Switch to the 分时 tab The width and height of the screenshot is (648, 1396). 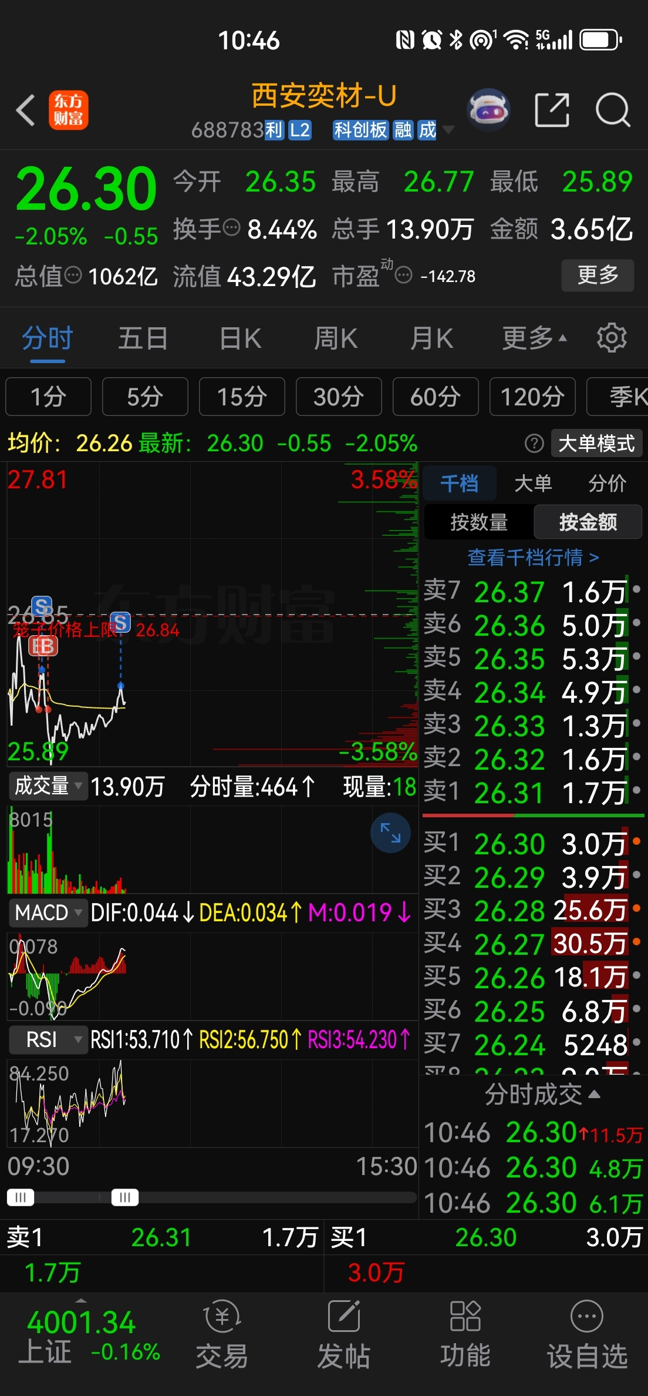[47, 338]
